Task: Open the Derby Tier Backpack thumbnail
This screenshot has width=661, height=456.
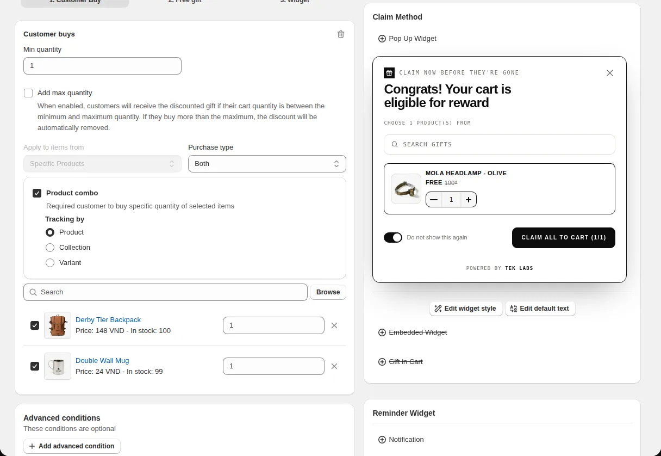Action: 58,325
